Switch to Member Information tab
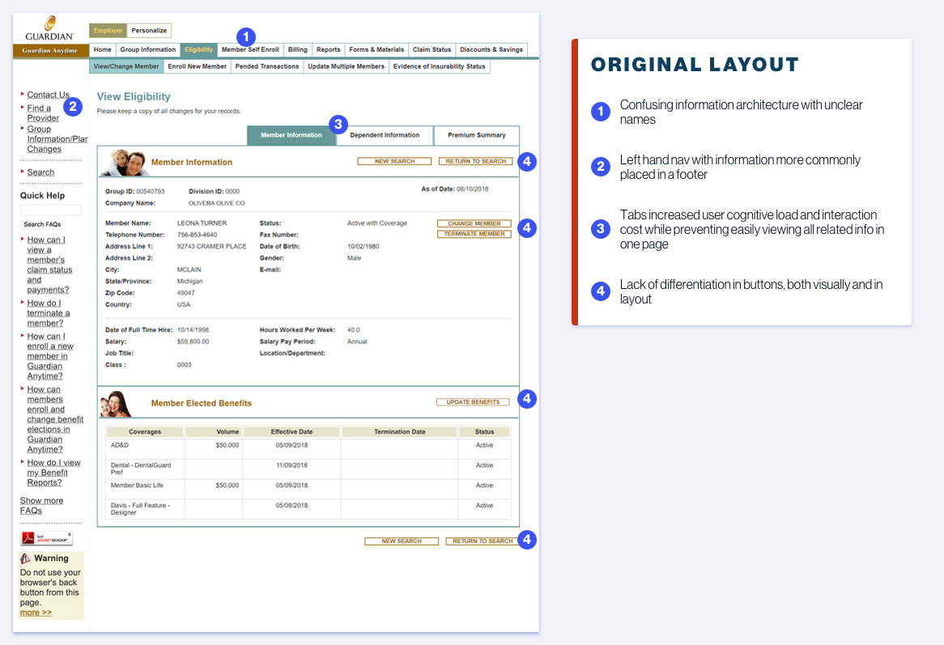Viewport: 944px width, 645px height. pos(291,135)
